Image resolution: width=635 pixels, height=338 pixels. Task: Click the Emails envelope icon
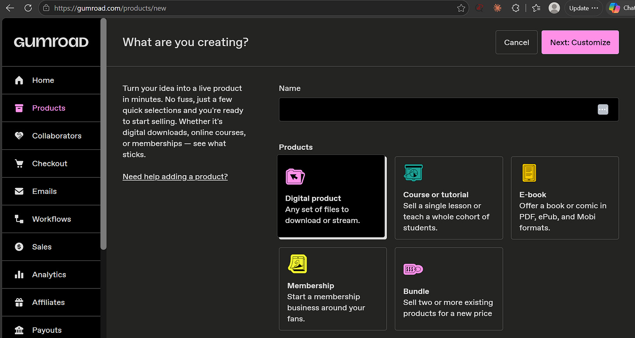pos(19,191)
